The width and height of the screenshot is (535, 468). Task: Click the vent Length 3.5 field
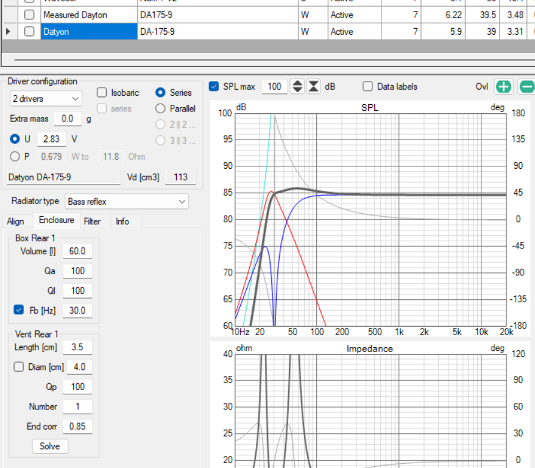[77, 347]
